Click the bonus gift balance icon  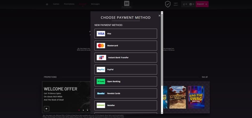click(192, 4)
